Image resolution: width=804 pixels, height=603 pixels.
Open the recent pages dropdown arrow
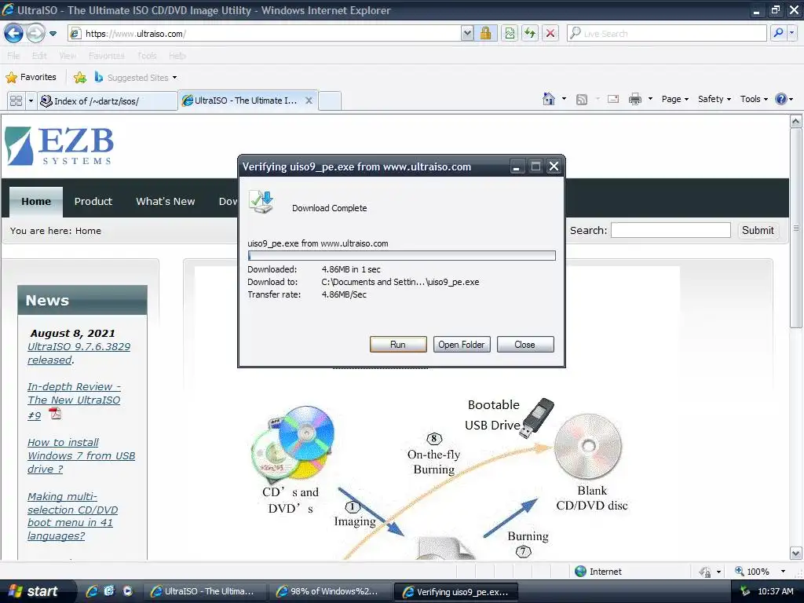(x=53, y=34)
